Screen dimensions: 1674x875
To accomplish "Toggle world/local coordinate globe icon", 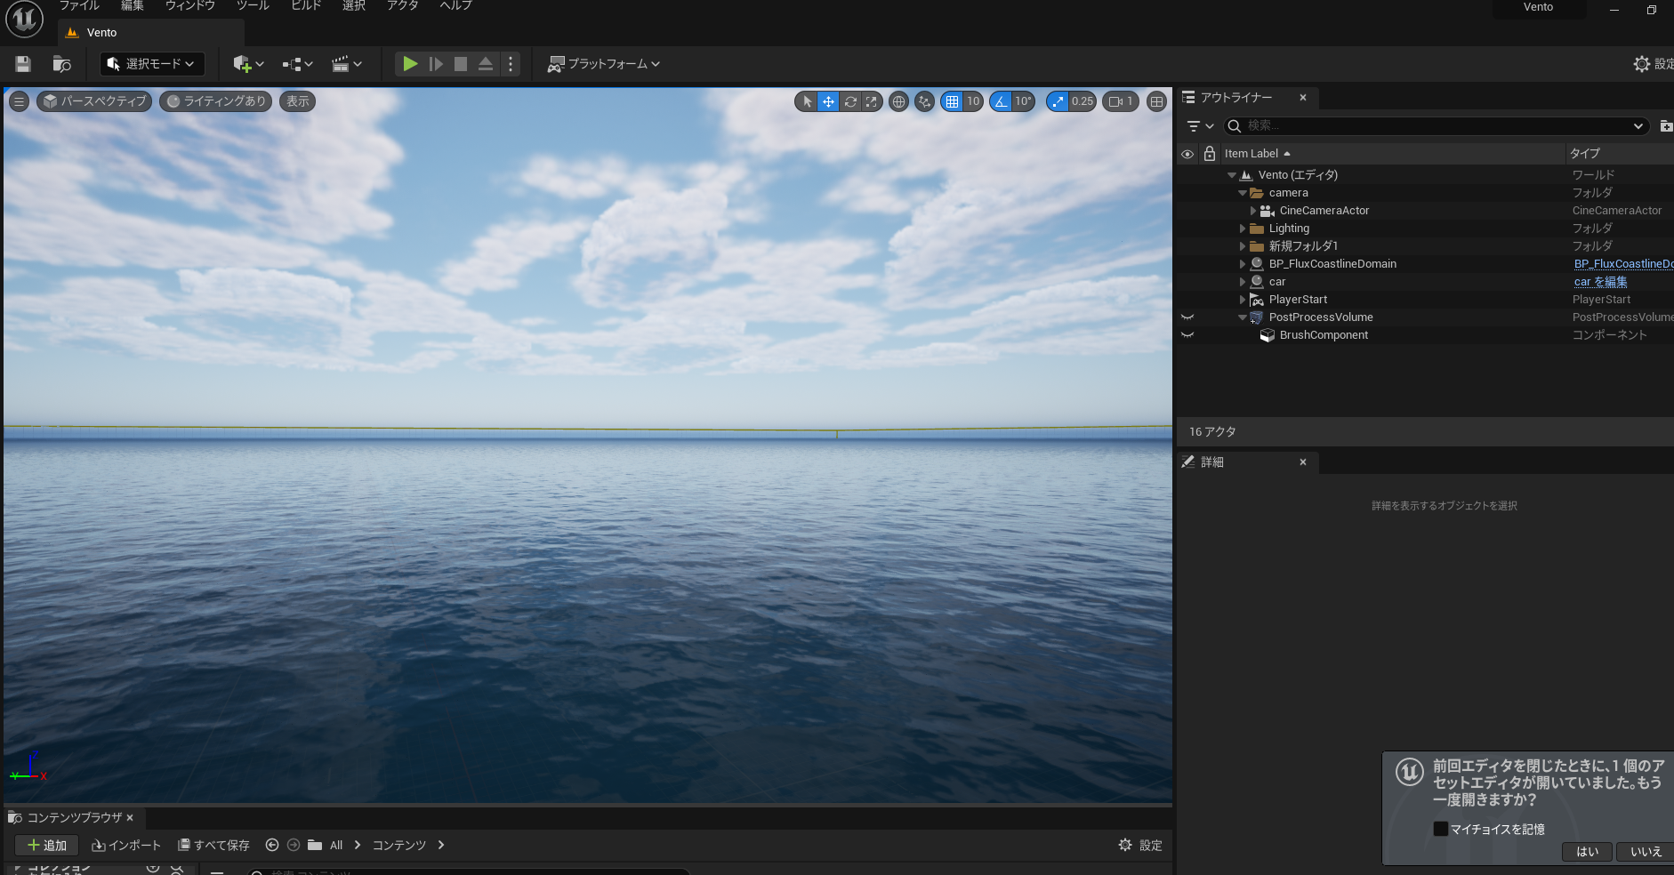I will click(x=899, y=101).
